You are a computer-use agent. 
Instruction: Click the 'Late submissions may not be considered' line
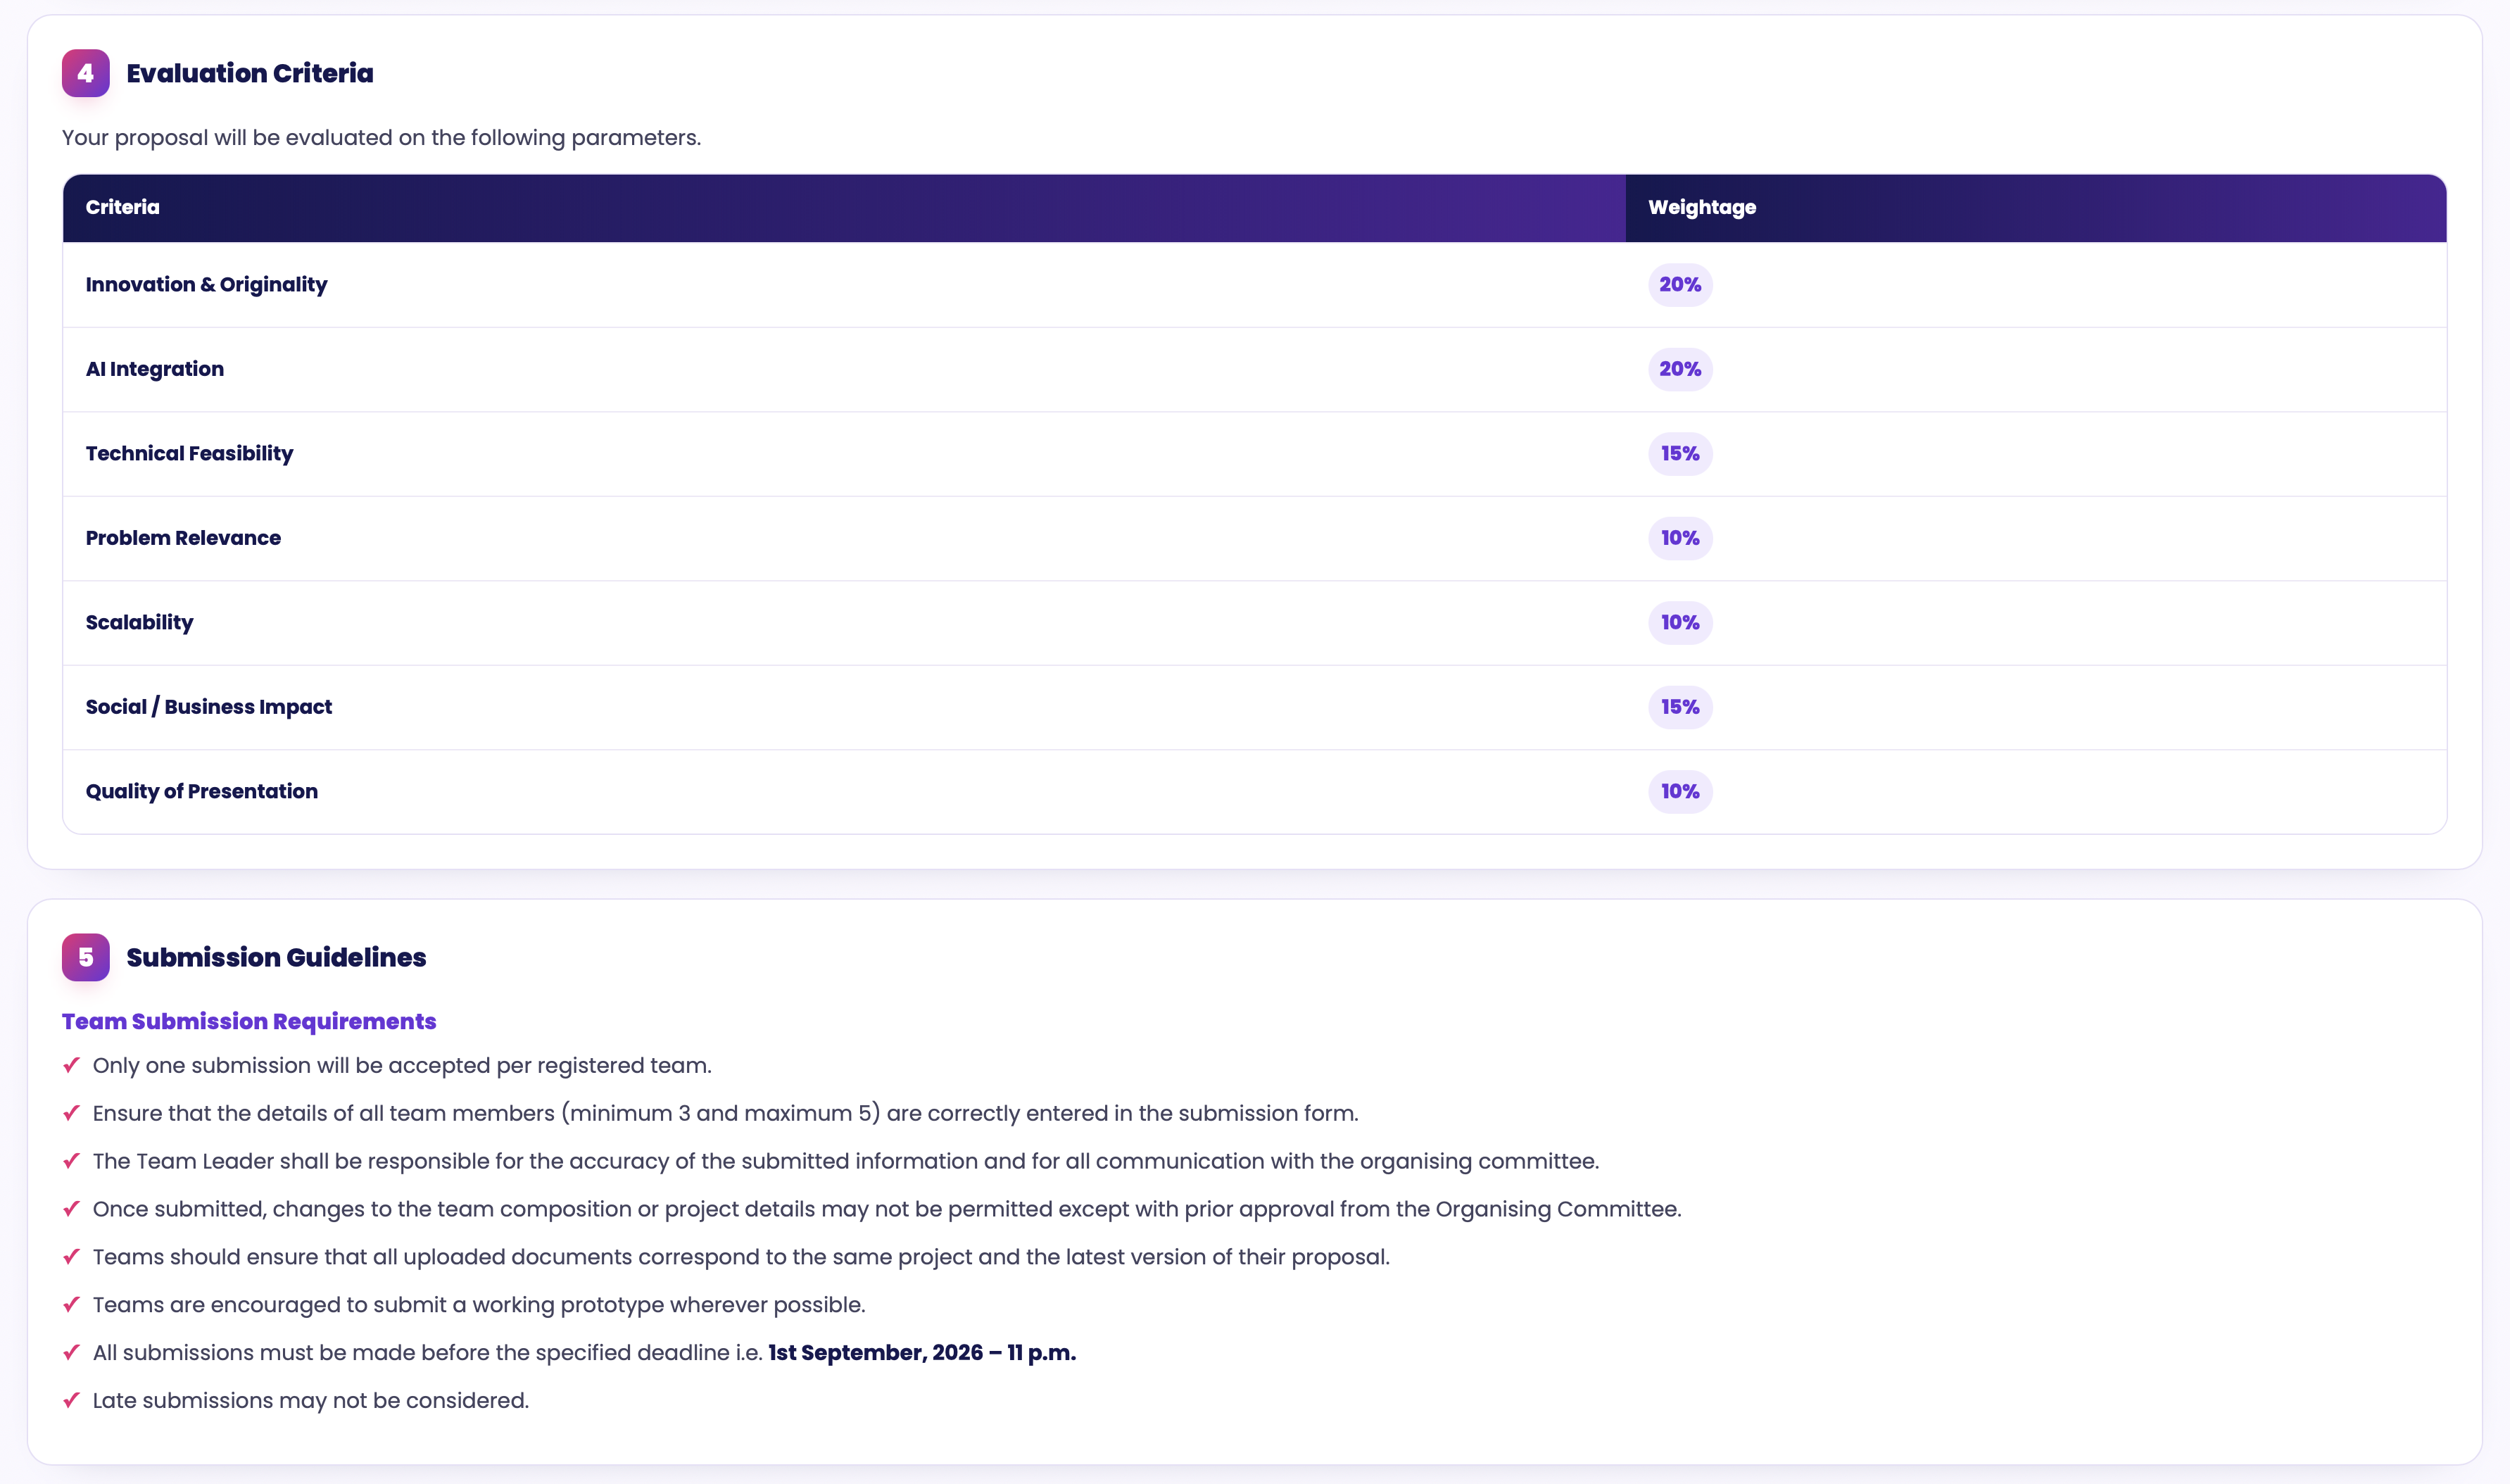pos(311,1401)
